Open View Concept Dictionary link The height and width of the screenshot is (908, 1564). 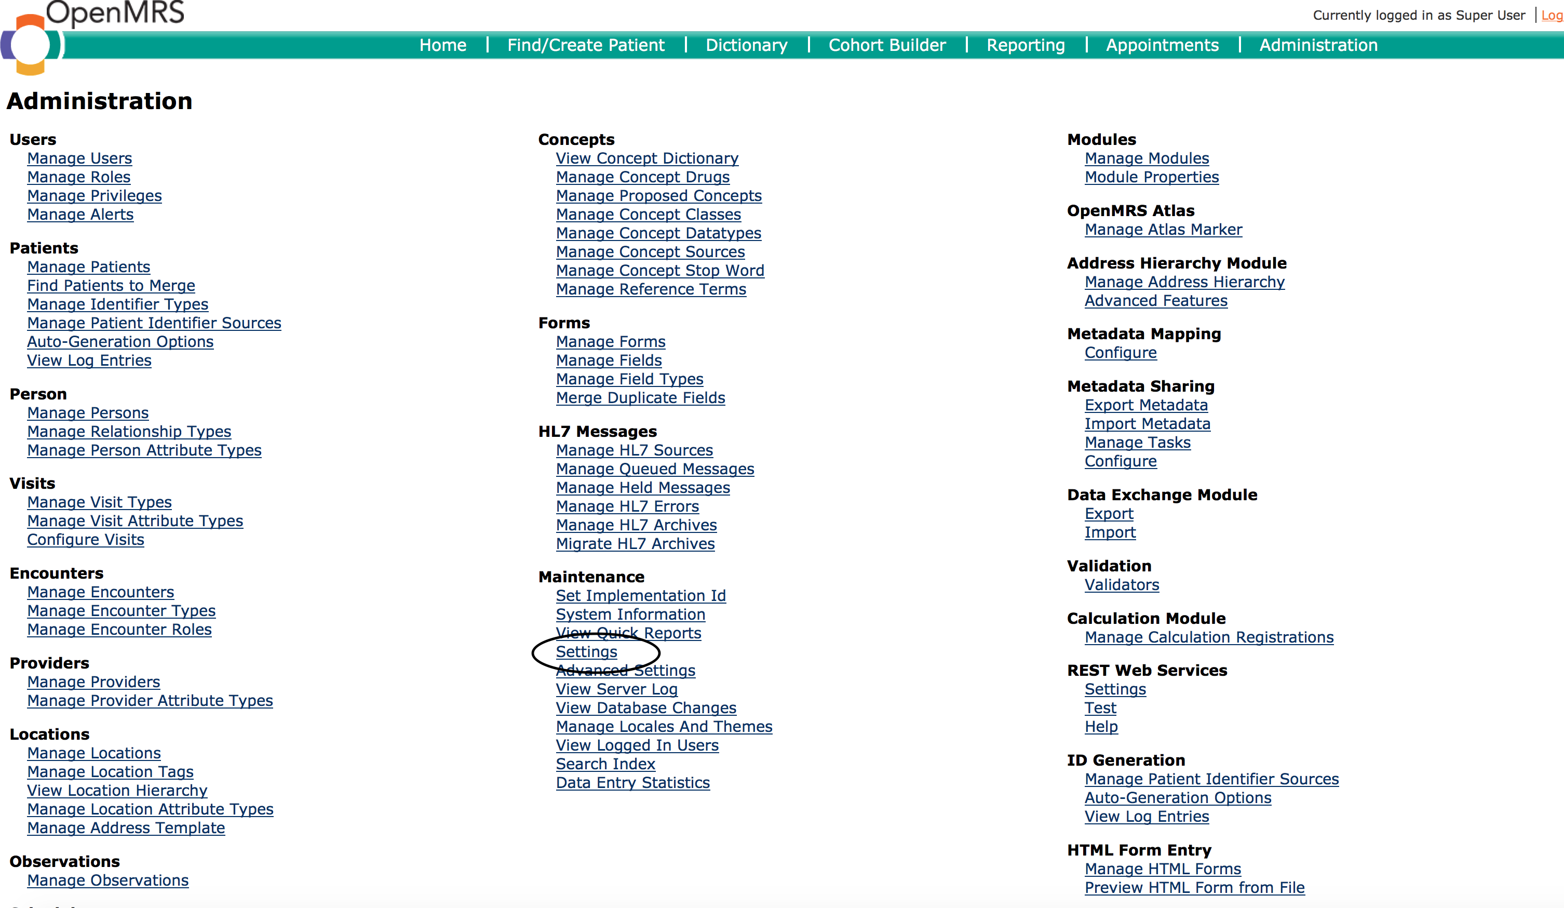648,158
